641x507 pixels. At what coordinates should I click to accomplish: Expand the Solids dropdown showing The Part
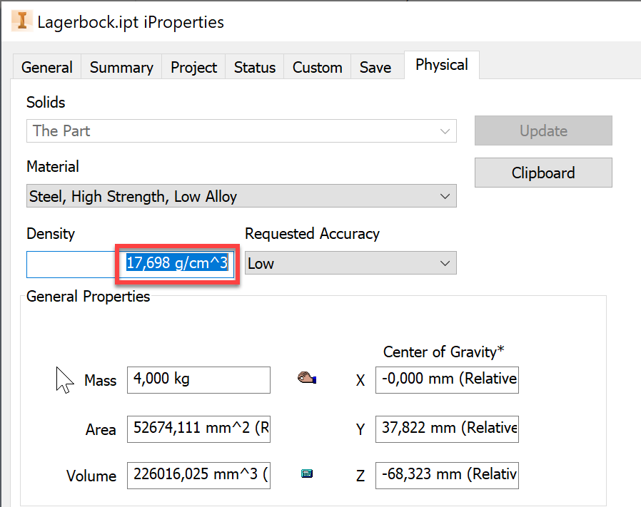(x=445, y=130)
